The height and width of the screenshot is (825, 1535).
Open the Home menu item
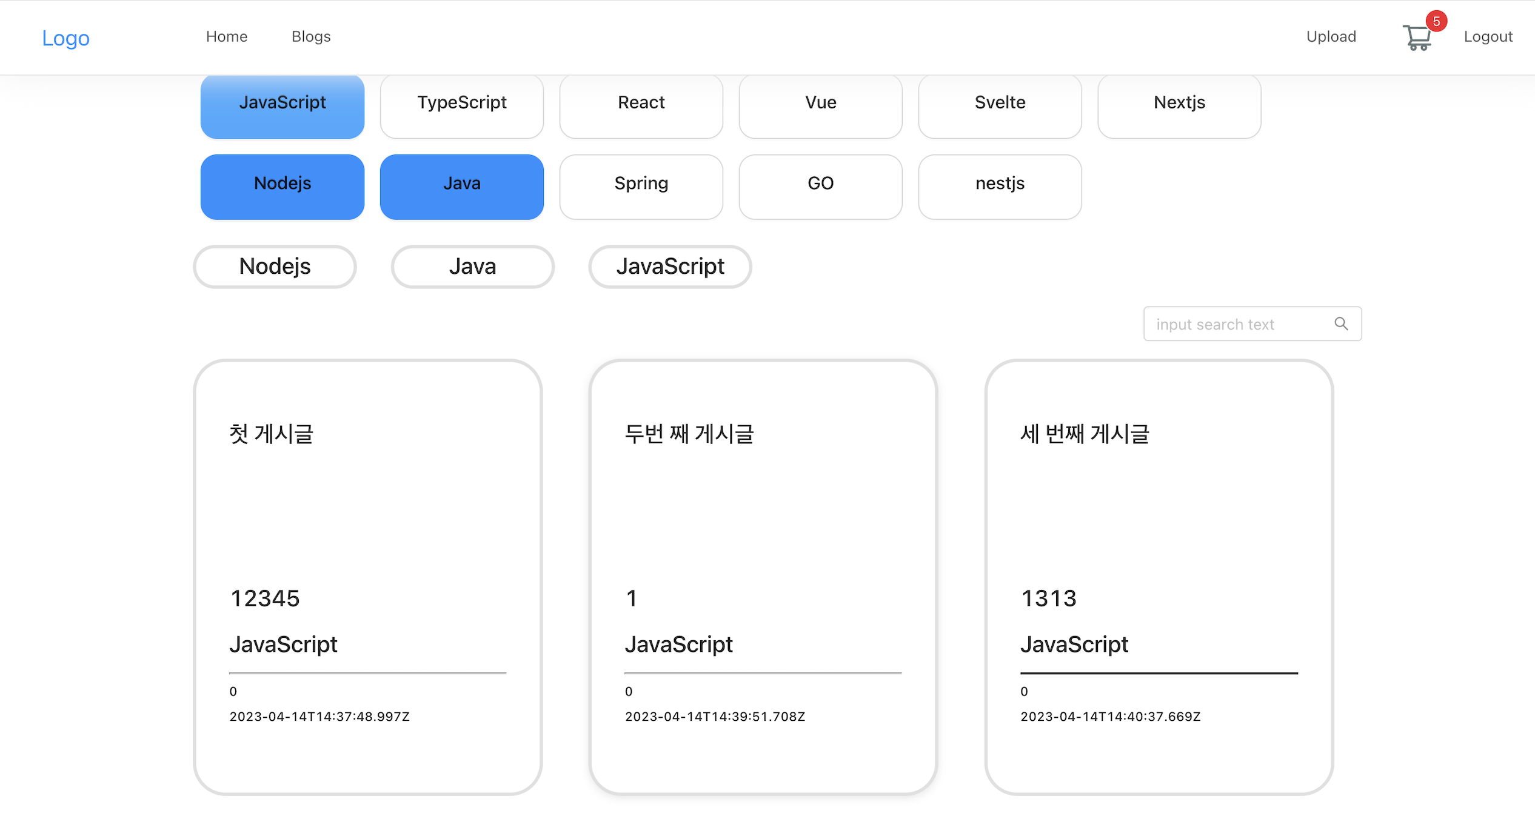226,36
